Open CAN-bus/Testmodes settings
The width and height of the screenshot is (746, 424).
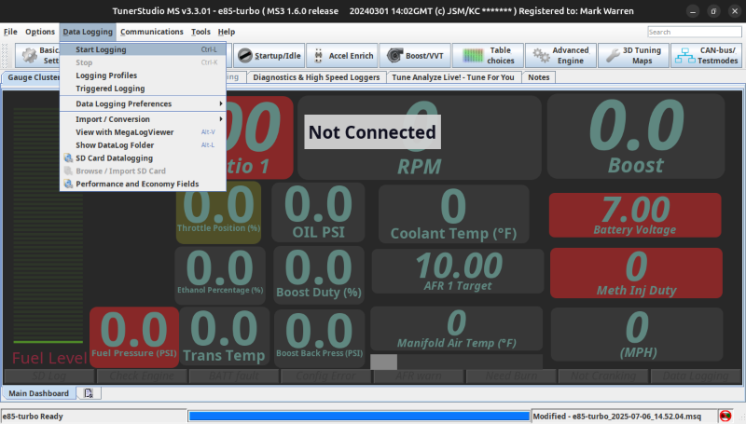[707, 56]
